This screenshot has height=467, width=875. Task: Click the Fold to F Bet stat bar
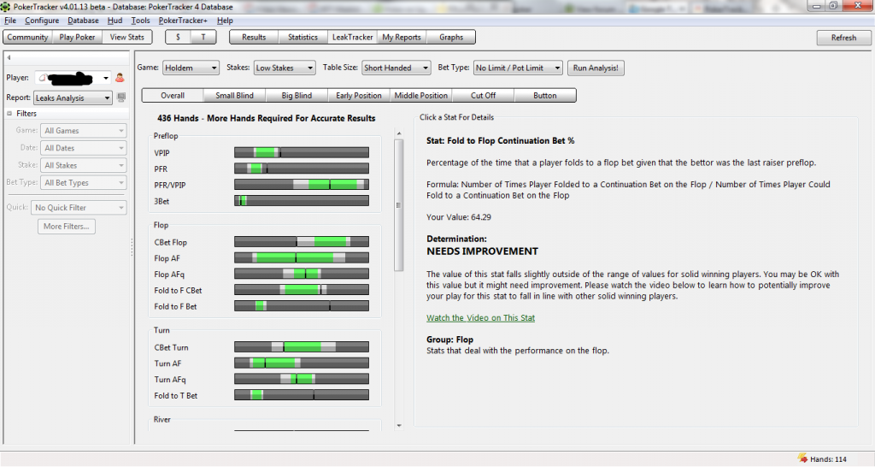tap(302, 306)
